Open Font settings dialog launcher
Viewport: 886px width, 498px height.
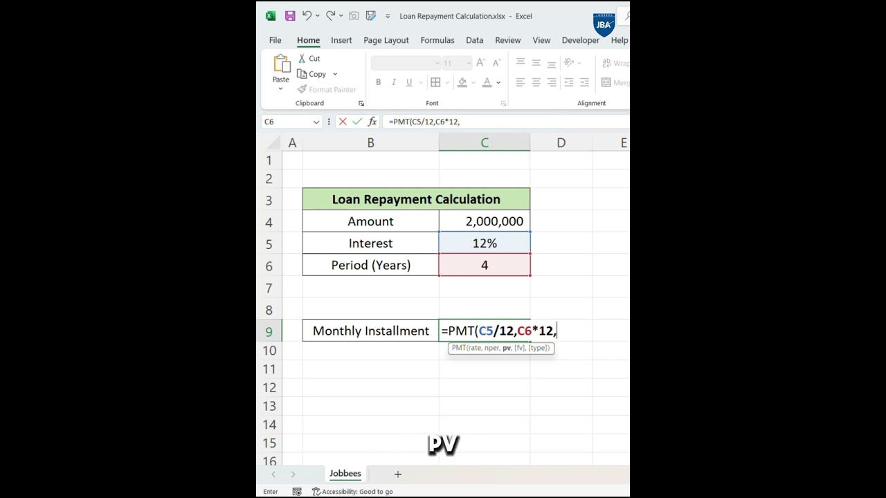(x=503, y=104)
